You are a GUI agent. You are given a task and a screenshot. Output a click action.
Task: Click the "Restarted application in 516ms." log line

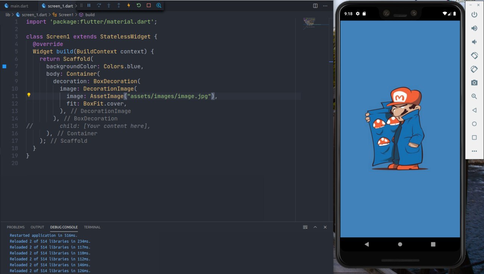click(x=43, y=235)
